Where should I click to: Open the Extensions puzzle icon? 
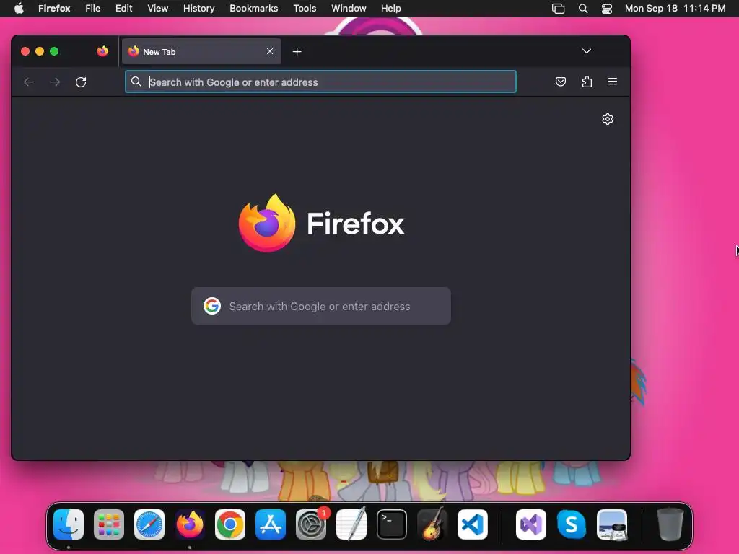[x=587, y=82]
